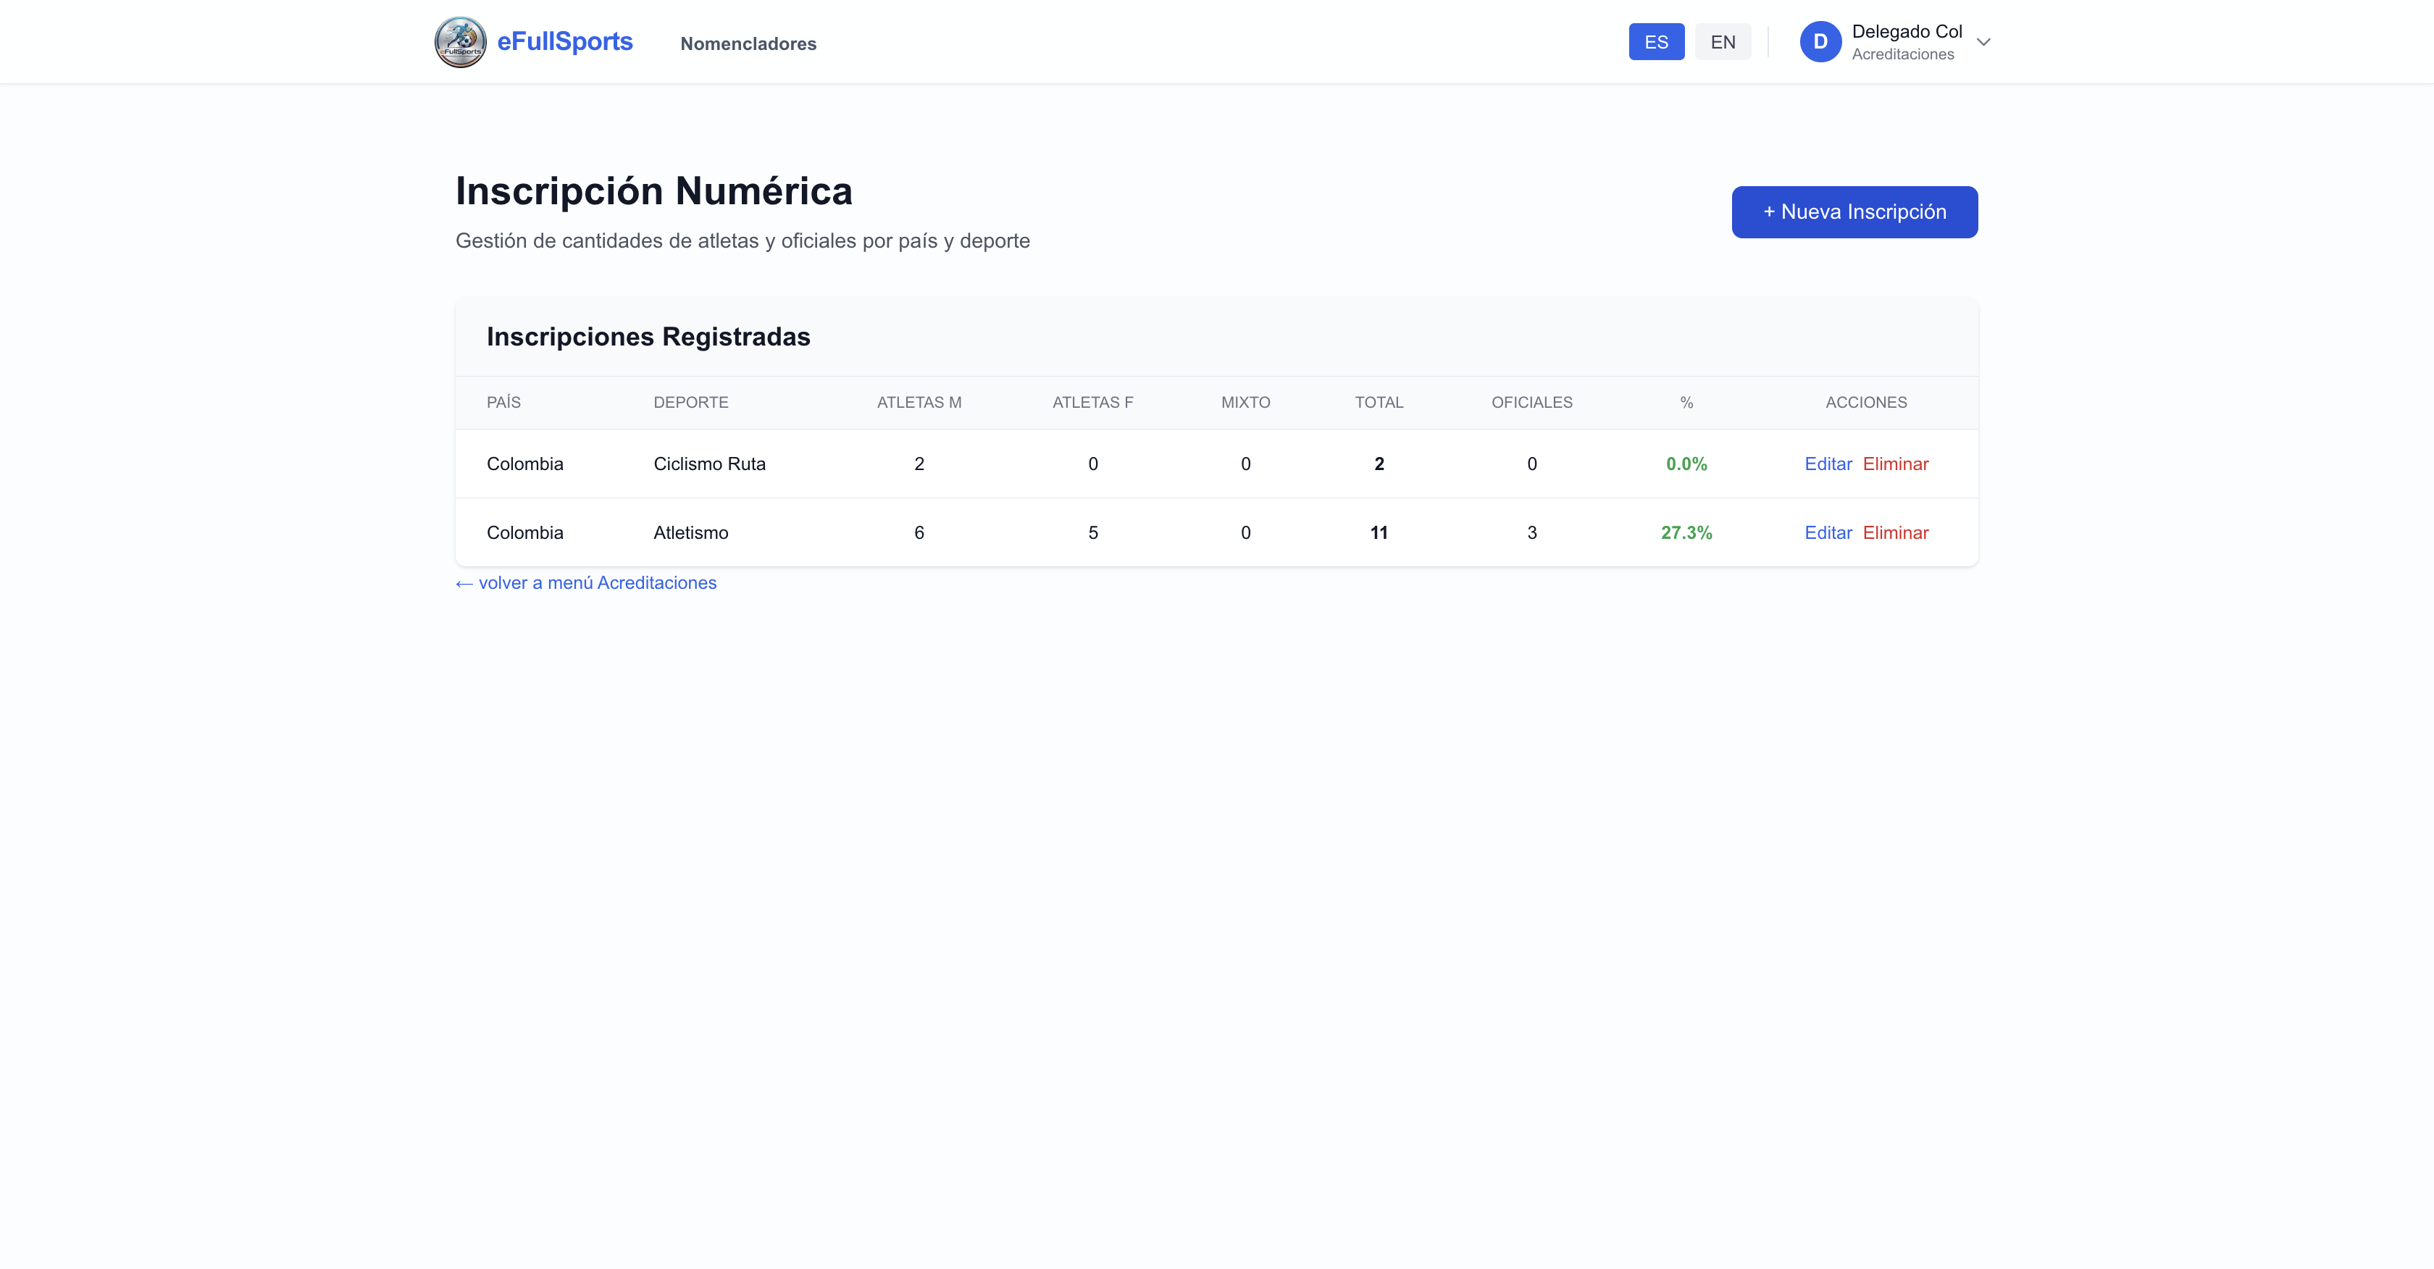2434x1269 pixels.
Task: Switch language to EN
Action: 1723,41
